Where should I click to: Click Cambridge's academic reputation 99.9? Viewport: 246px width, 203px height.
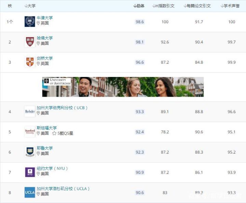click(x=232, y=62)
